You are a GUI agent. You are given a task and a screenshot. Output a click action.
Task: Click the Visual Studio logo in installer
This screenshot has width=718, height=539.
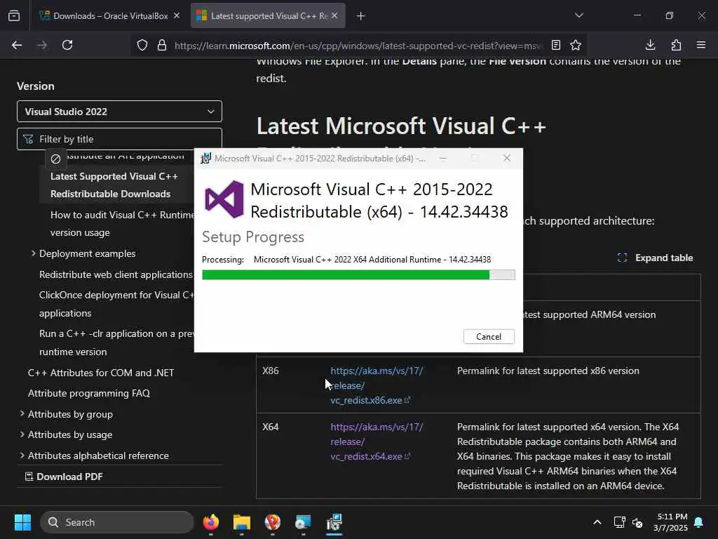click(224, 199)
